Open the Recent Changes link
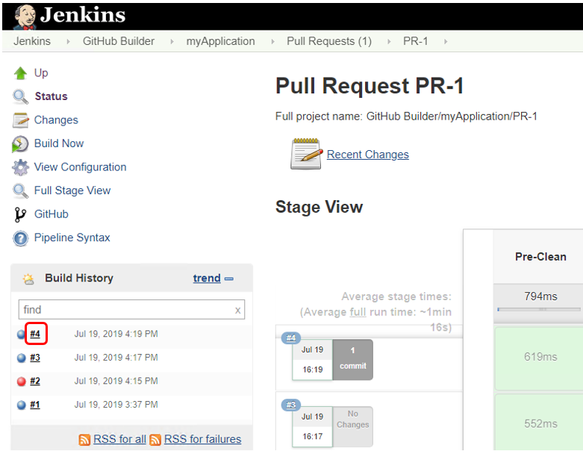Image resolution: width=583 pixels, height=460 pixels. tap(367, 155)
